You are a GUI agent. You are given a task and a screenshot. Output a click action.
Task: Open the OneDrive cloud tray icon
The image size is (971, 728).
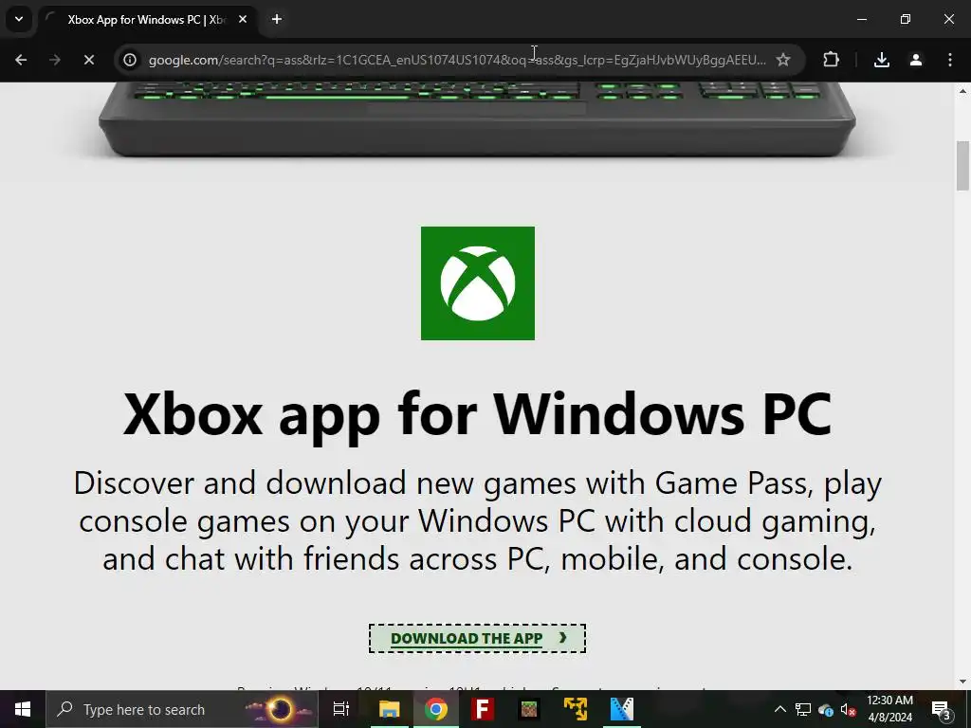coord(826,709)
